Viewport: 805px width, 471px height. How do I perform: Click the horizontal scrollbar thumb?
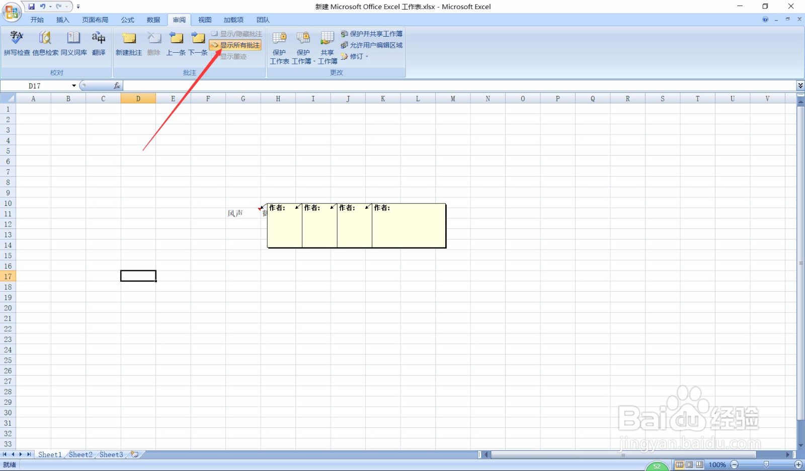pyautogui.click(x=623, y=455)
